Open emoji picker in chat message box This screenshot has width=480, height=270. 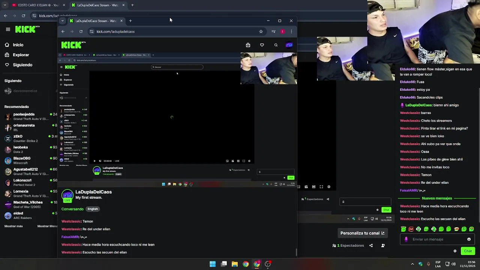coord(469,239)
